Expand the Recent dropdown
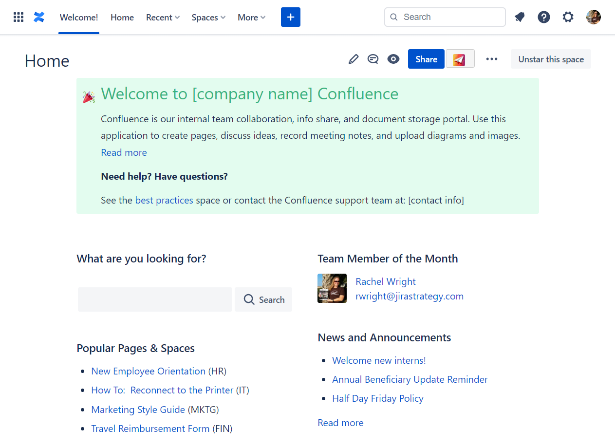 (162, 17)
